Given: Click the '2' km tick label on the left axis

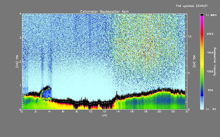Looking at the screenshot, I should (20, 61).
